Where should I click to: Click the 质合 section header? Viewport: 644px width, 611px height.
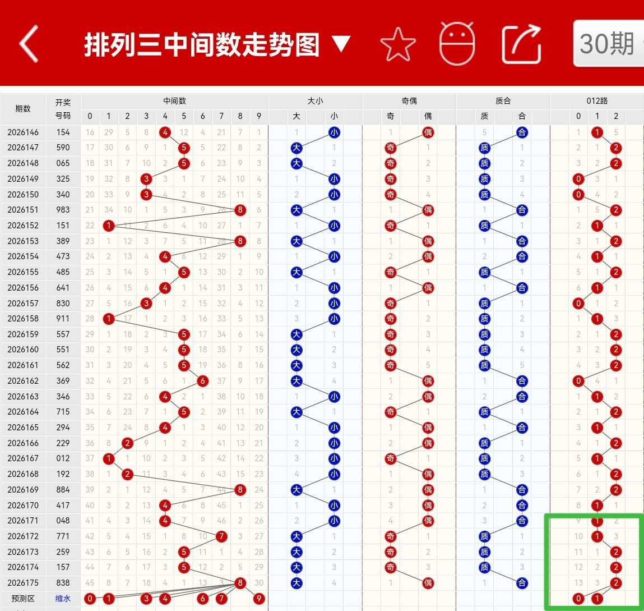click(503, 101)
